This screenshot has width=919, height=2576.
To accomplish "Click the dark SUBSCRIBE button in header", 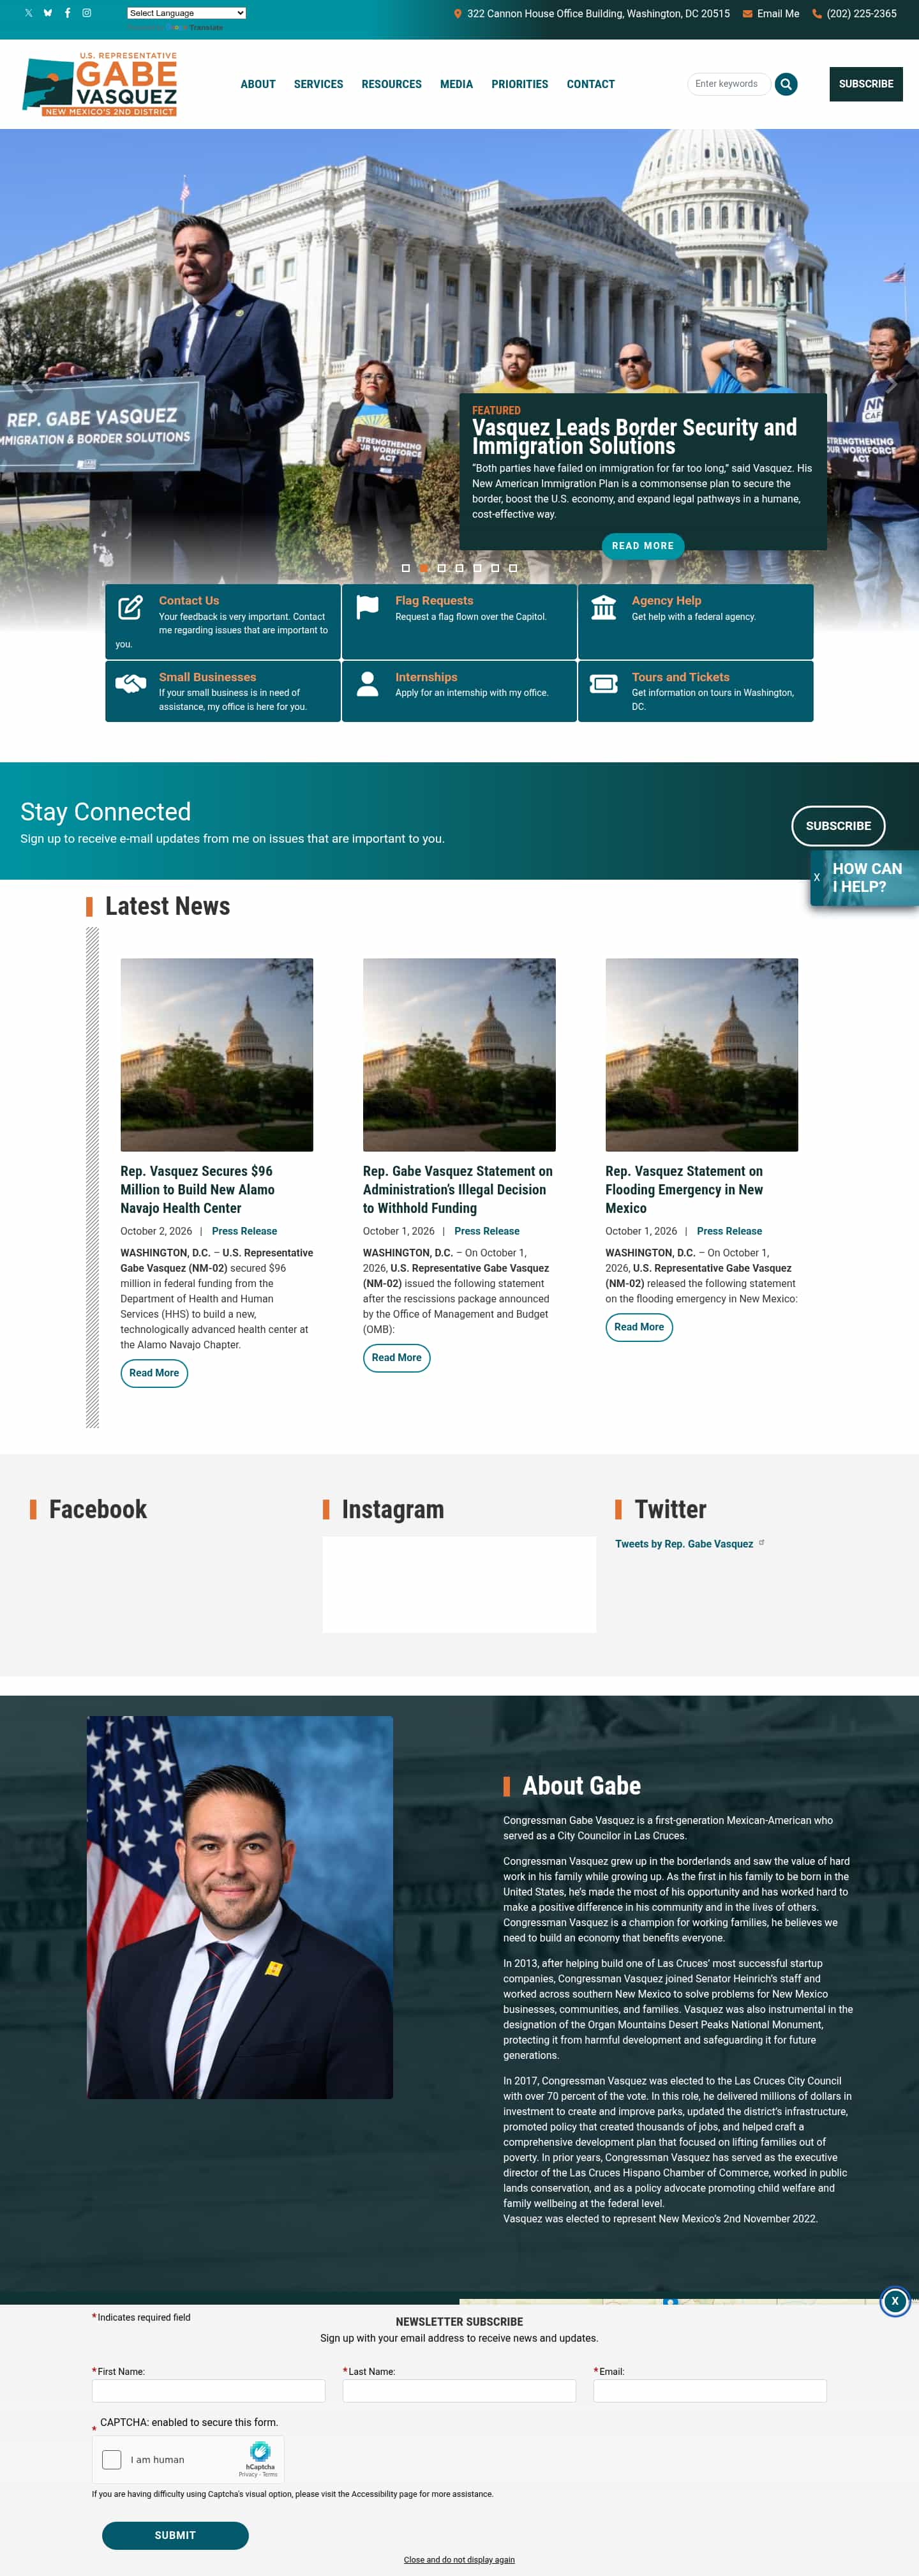I will click(866, 84).
